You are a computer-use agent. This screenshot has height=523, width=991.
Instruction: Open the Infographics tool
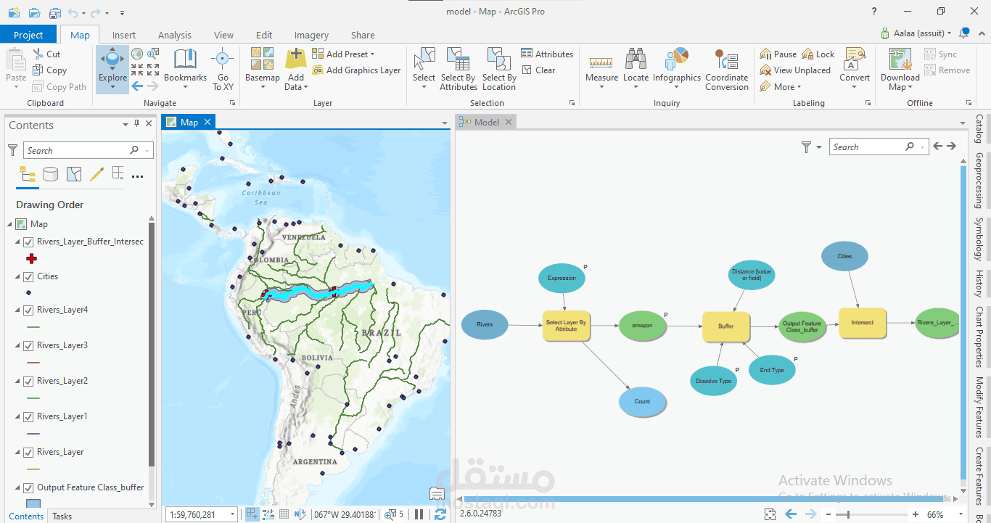pos(677,69)
